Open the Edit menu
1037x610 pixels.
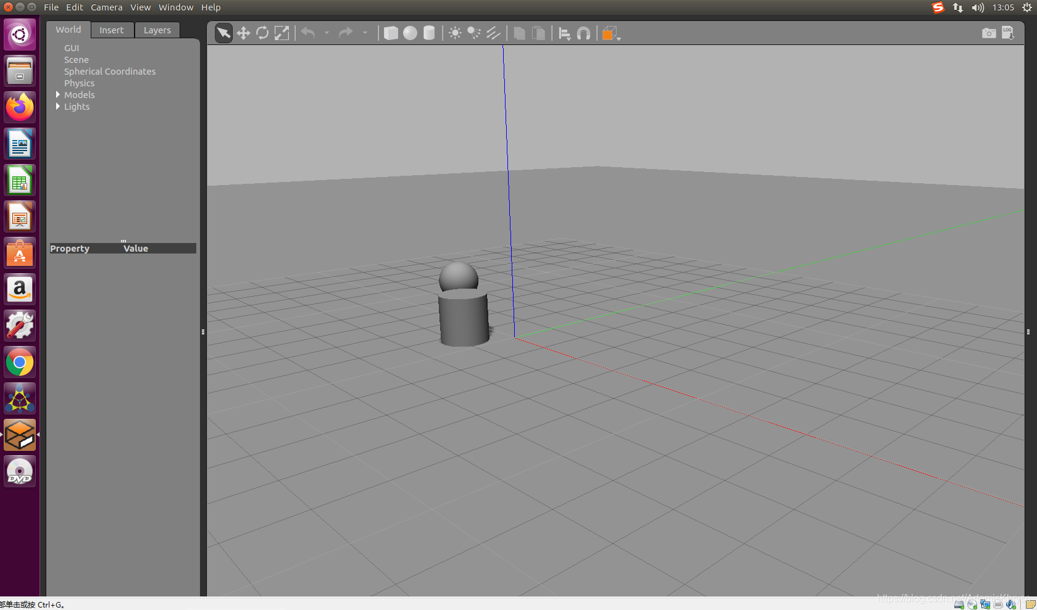coord(75,7)
